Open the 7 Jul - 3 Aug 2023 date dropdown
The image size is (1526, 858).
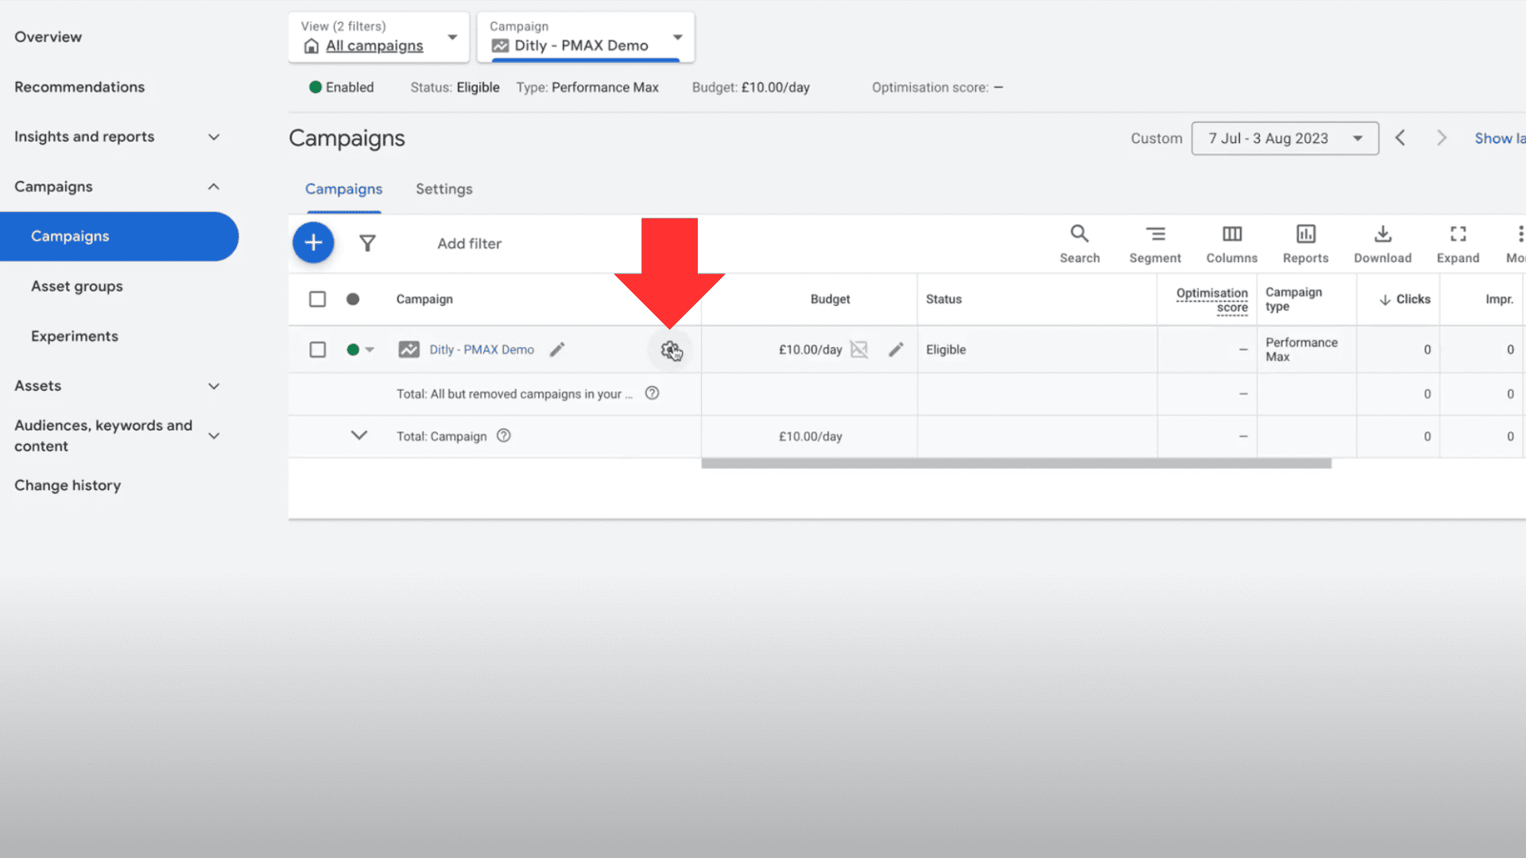1284,138
